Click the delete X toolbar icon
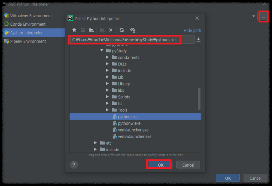Image resolution: width=272 pixels, height=186 pixels. [111, 30]
